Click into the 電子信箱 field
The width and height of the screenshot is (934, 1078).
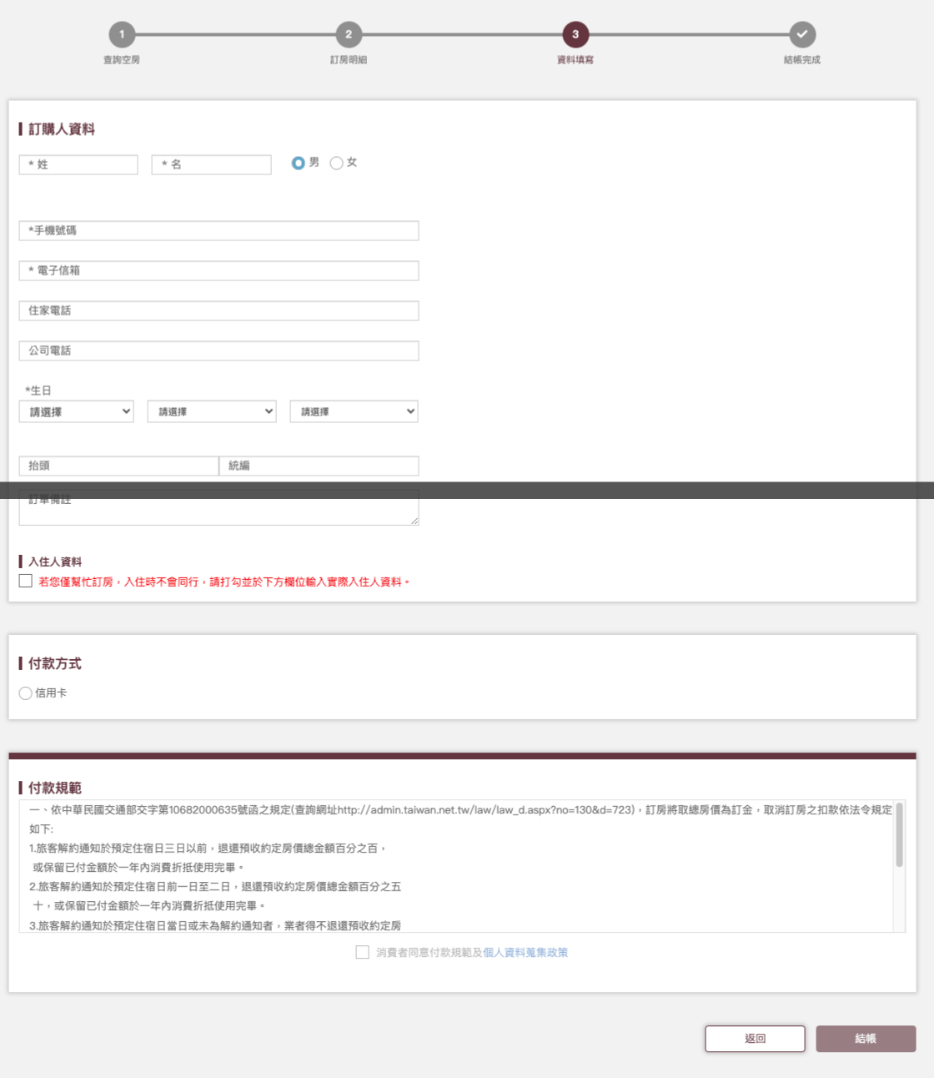[218, 270]
